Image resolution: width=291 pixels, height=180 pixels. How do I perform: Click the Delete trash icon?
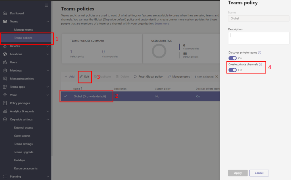[x=117, y=77]
